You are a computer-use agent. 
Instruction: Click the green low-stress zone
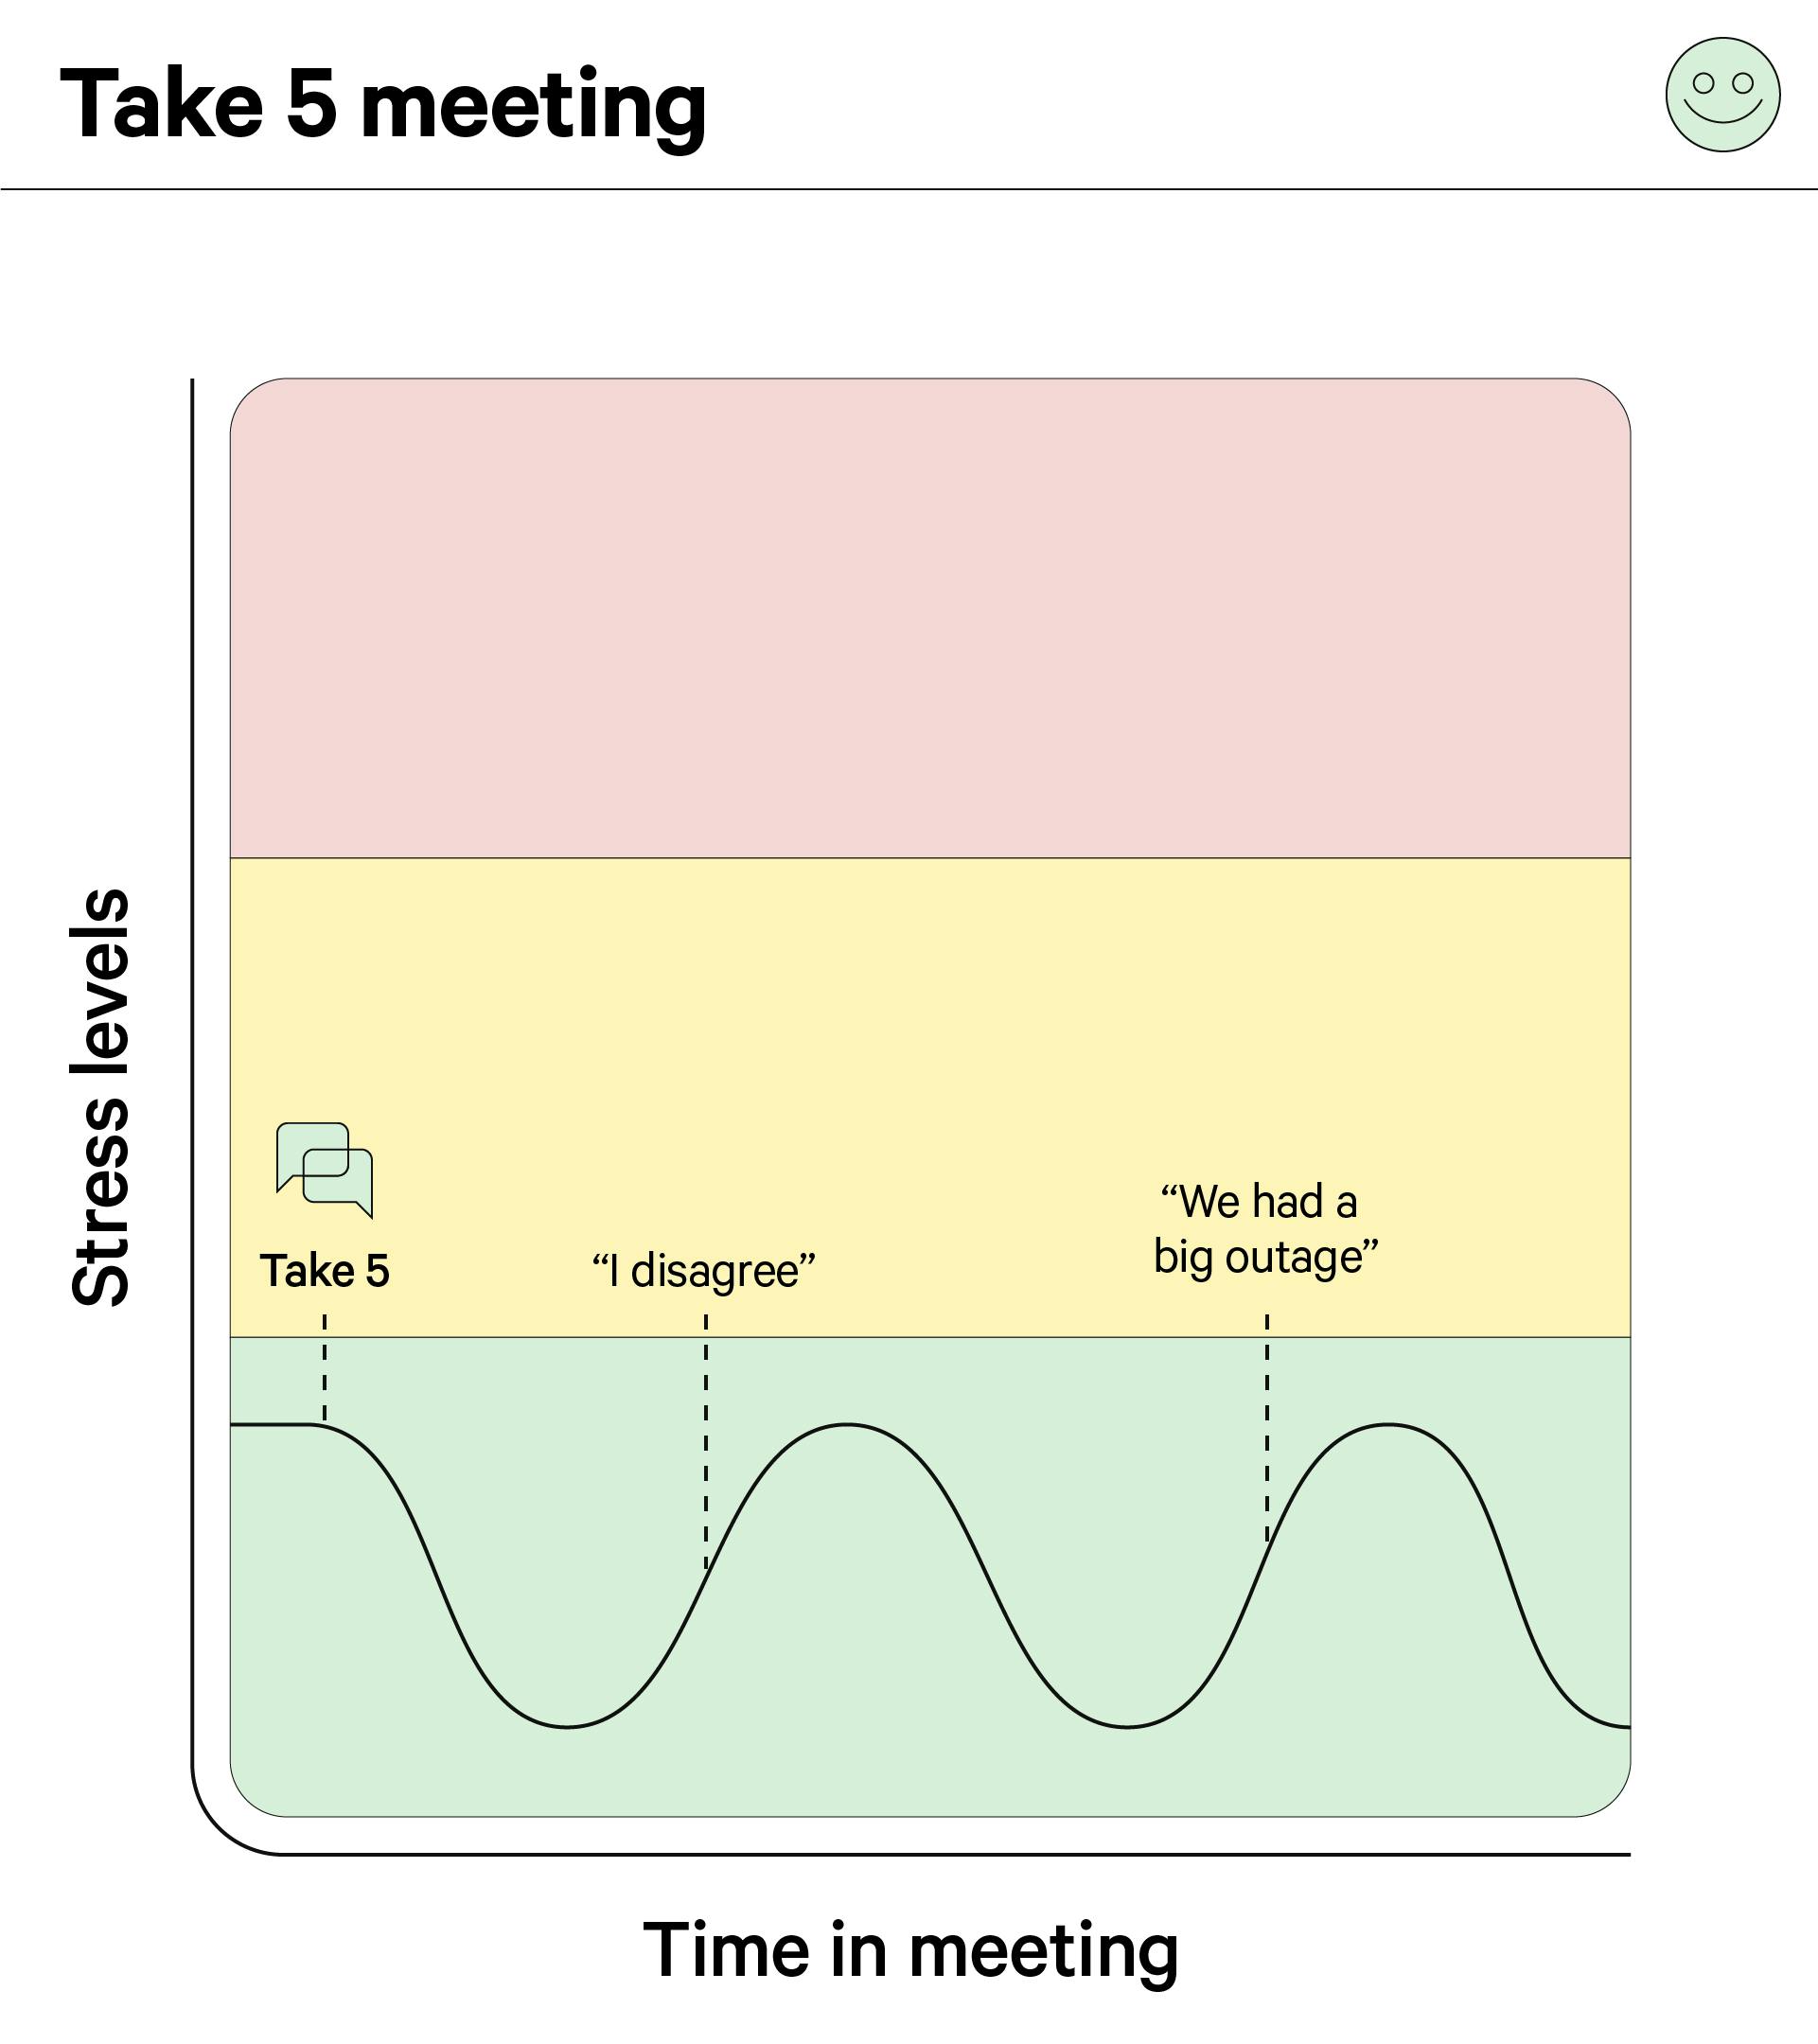tap(930, 1576)
